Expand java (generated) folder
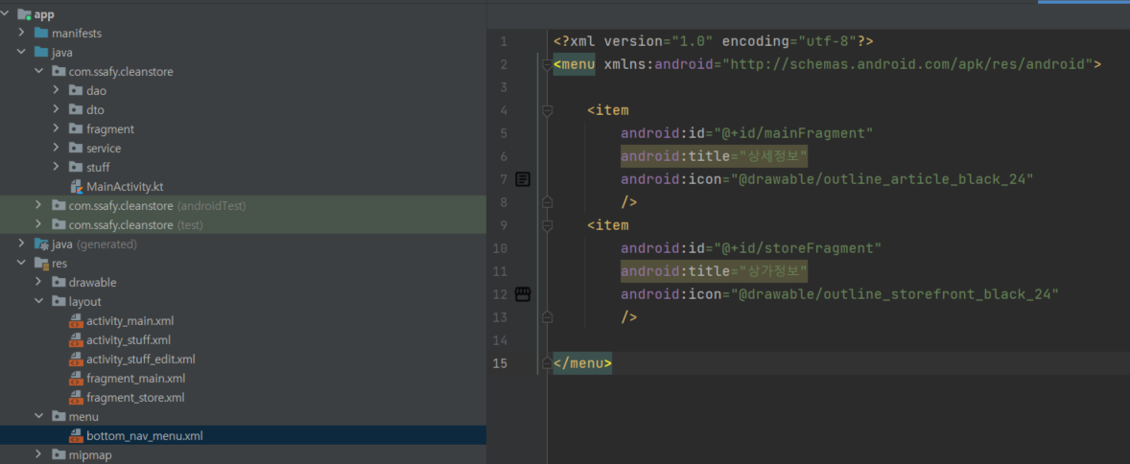 click(22, 244)
